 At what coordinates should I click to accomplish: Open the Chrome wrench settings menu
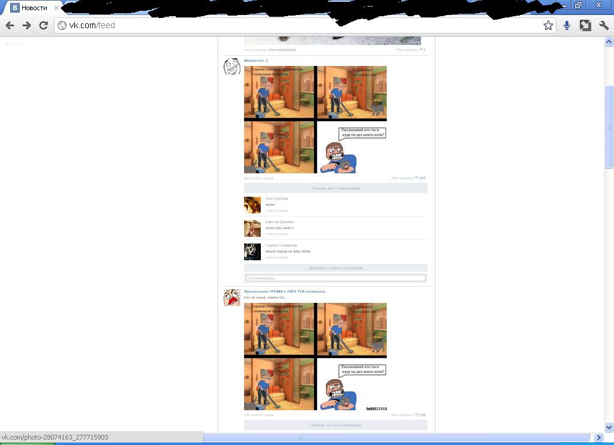[x=604, y=25]
